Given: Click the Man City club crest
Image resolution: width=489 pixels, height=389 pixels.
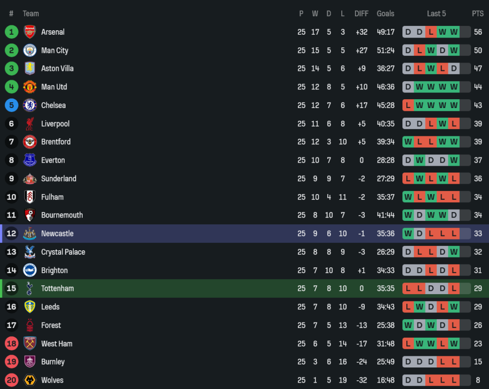Looking at the screenshot, I should click(30, 50).
